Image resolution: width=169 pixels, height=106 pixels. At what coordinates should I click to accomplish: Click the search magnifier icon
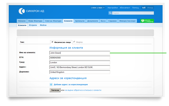pyautogui.click(x=110, y=13)
